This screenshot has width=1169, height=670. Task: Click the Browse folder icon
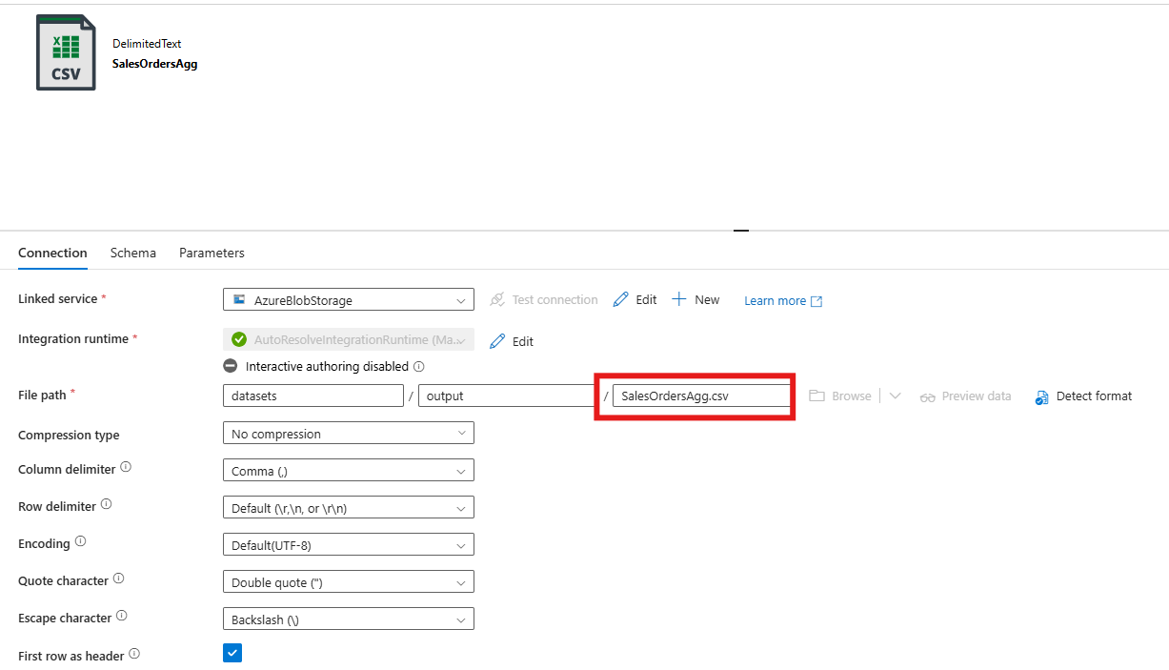[x=816, y=396]
